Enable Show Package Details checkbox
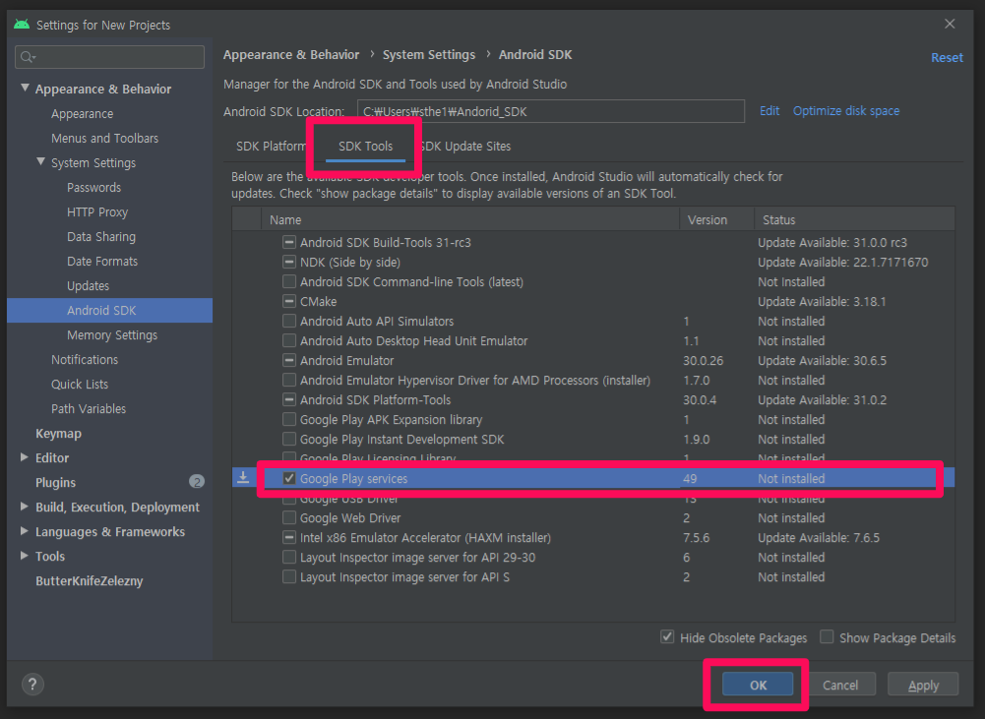 [827, 637]
